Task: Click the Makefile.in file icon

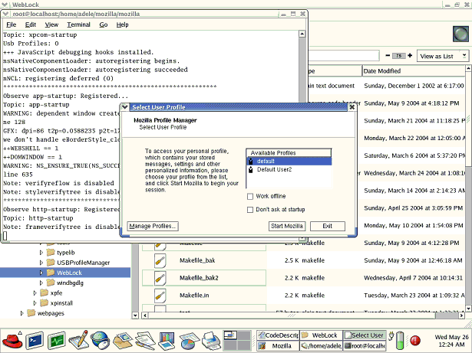Action: coord(160,296)
